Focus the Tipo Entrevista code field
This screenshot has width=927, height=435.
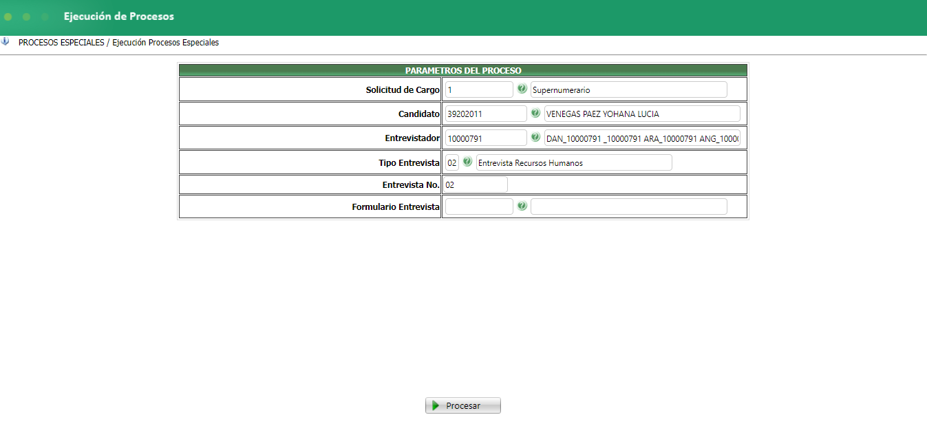tap(451, 162)
